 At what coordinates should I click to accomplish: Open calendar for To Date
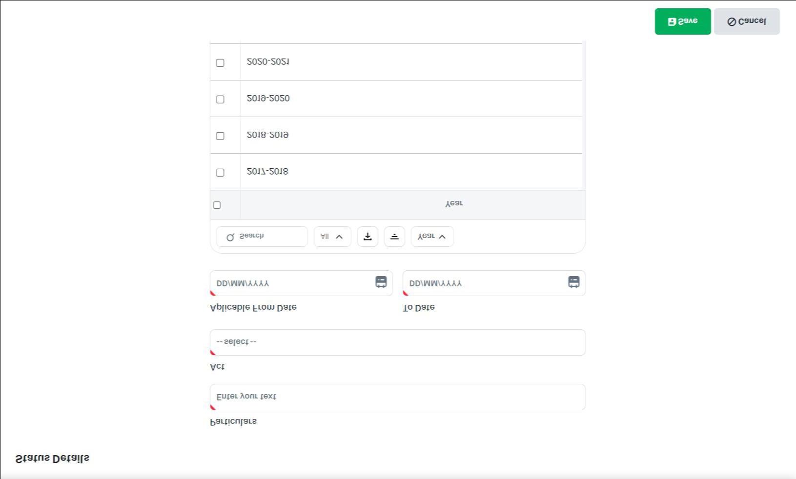[x=574, y=282]
